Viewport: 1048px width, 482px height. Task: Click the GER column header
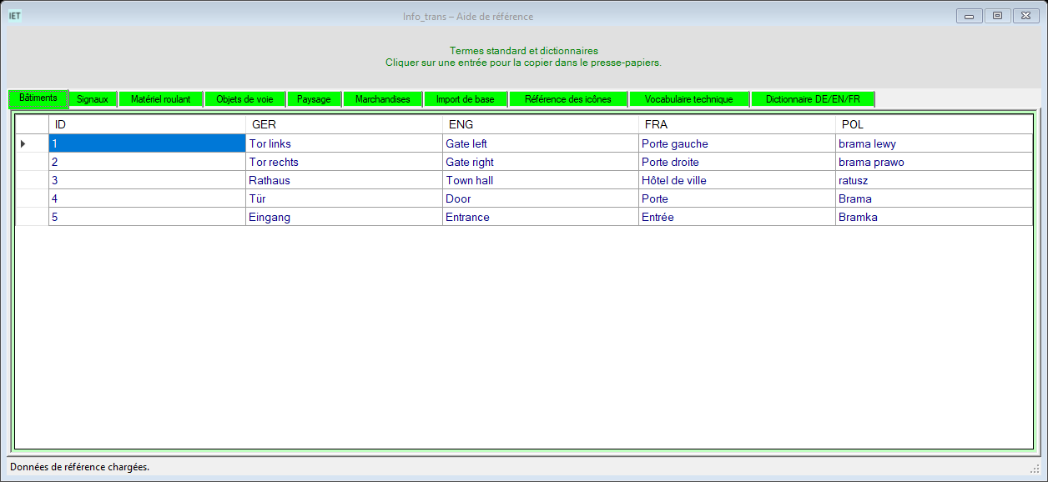click(x=344, y=124)
